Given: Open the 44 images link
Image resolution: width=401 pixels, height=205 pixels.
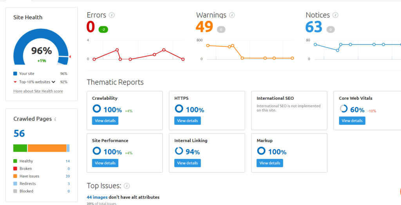Looking at the screenshot, I should point(97,197).
